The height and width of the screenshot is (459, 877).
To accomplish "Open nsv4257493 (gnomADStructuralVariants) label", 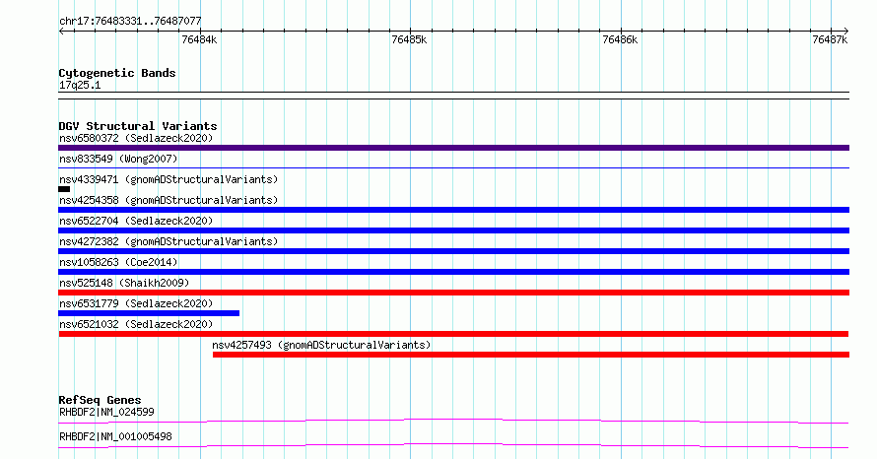I will tap(321, 345).
